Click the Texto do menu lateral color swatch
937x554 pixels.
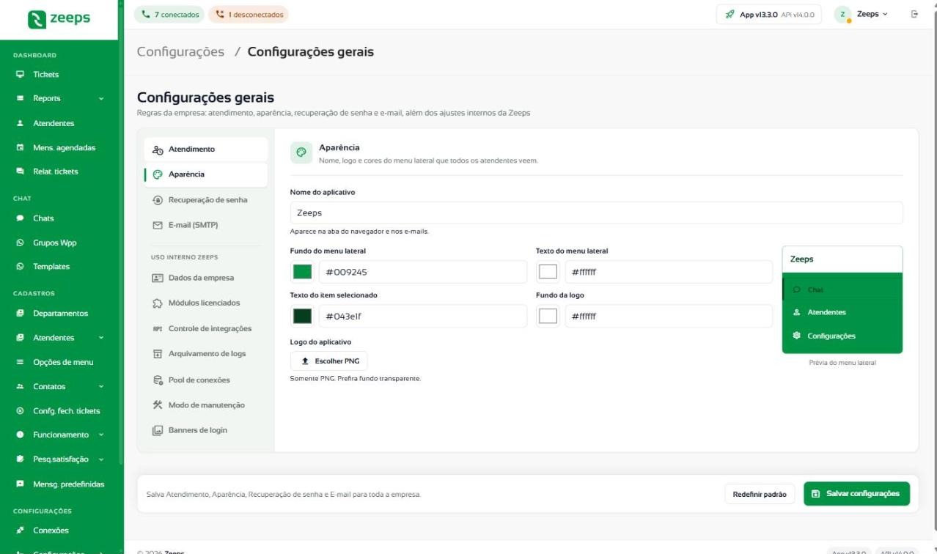click(x=548, y=272)
